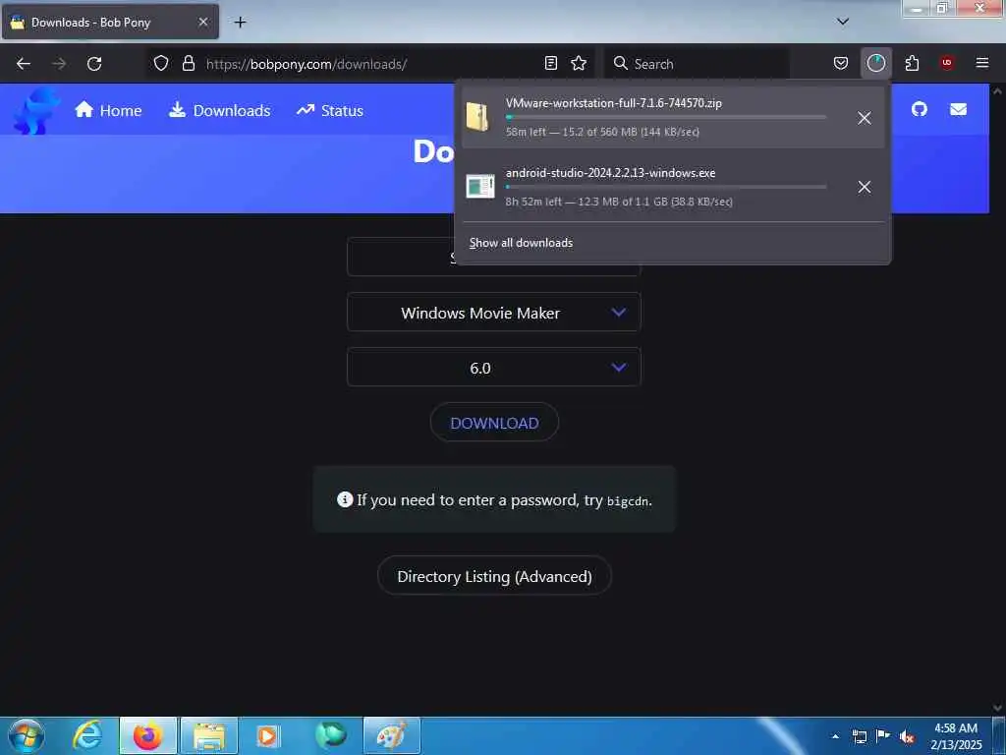Viewport: 1006px width, 755px height.
Task: Open the email envelope icon in header
Action: click(959, 110)
